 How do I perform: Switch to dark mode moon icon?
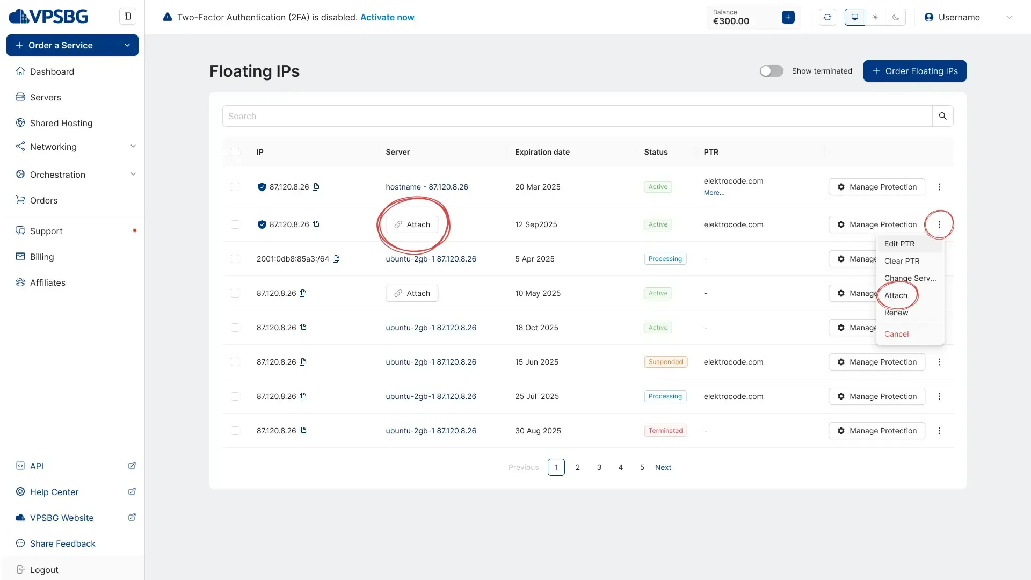[896, 17]
